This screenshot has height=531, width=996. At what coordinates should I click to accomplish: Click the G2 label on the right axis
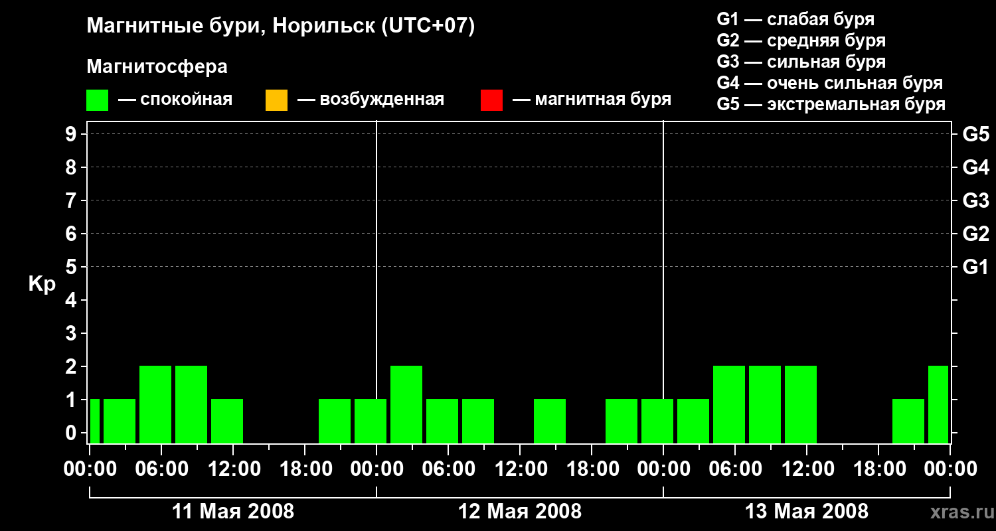[975, 234]
